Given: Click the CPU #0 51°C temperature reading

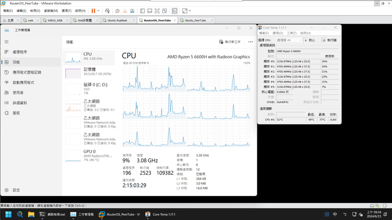Looking at the screenshot, I should point(291,120).
